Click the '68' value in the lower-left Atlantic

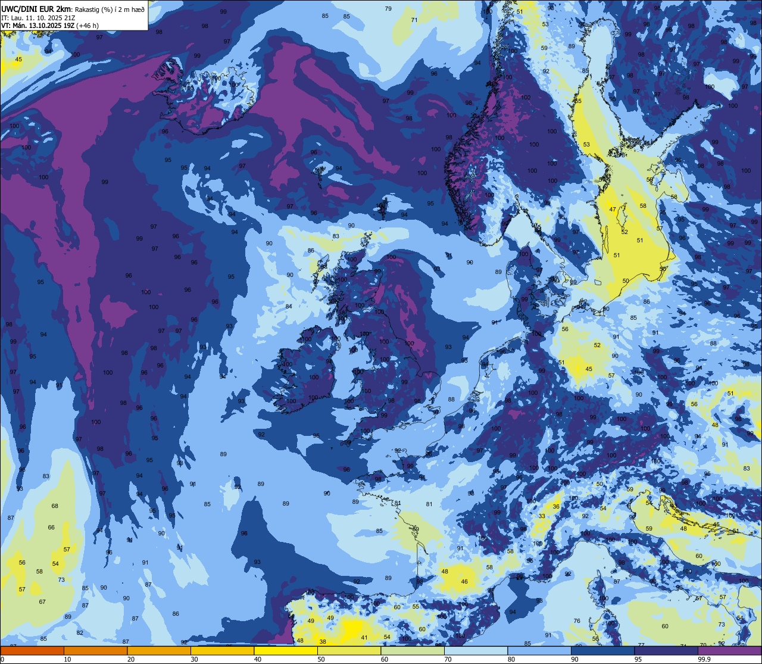55,506
